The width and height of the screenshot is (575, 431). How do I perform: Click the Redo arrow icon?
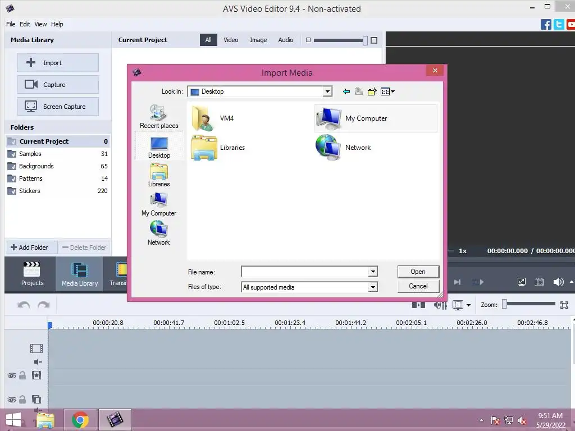click(x=43, y=305)
